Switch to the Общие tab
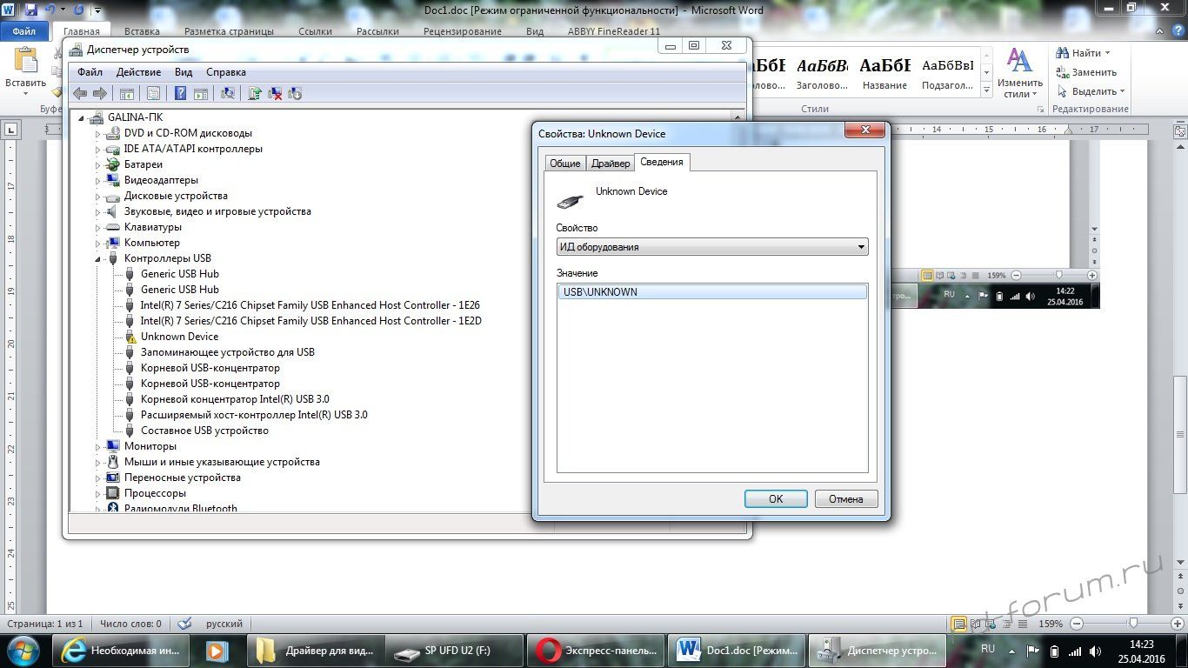Image resolution: width=1188 pixels, height=668 pixels. tap(565, 164)
